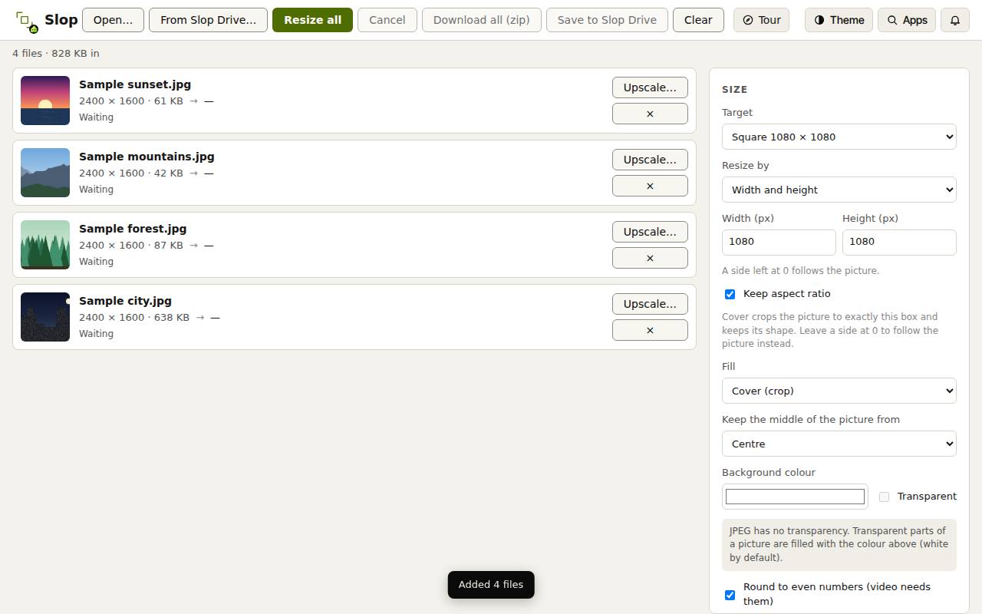Click the file name Sample sunset.jpg
Image resolution: width=982 pixels, height=614 pixels.
coord(135,84)
